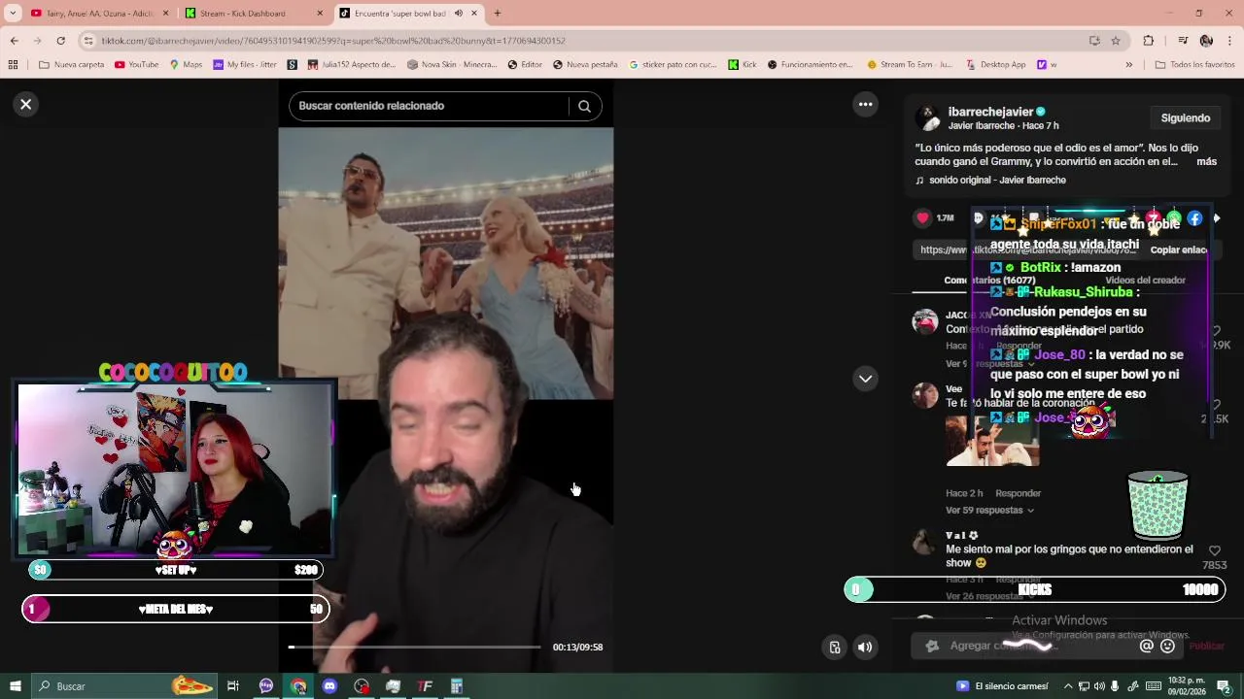1244x699 pixels.
Task: Post the comment with Publicar
Action: coord(1206,646)
